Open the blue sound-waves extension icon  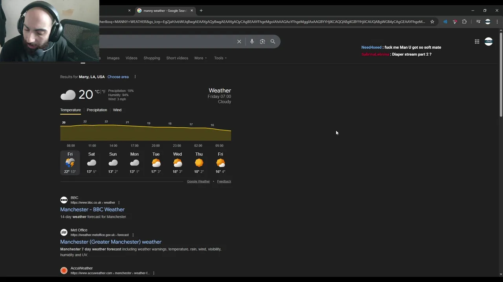point(445,22)
